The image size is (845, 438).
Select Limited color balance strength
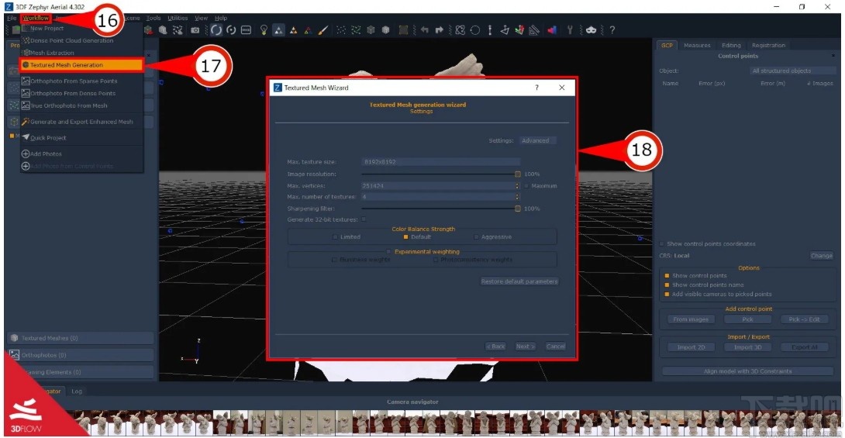335,237
